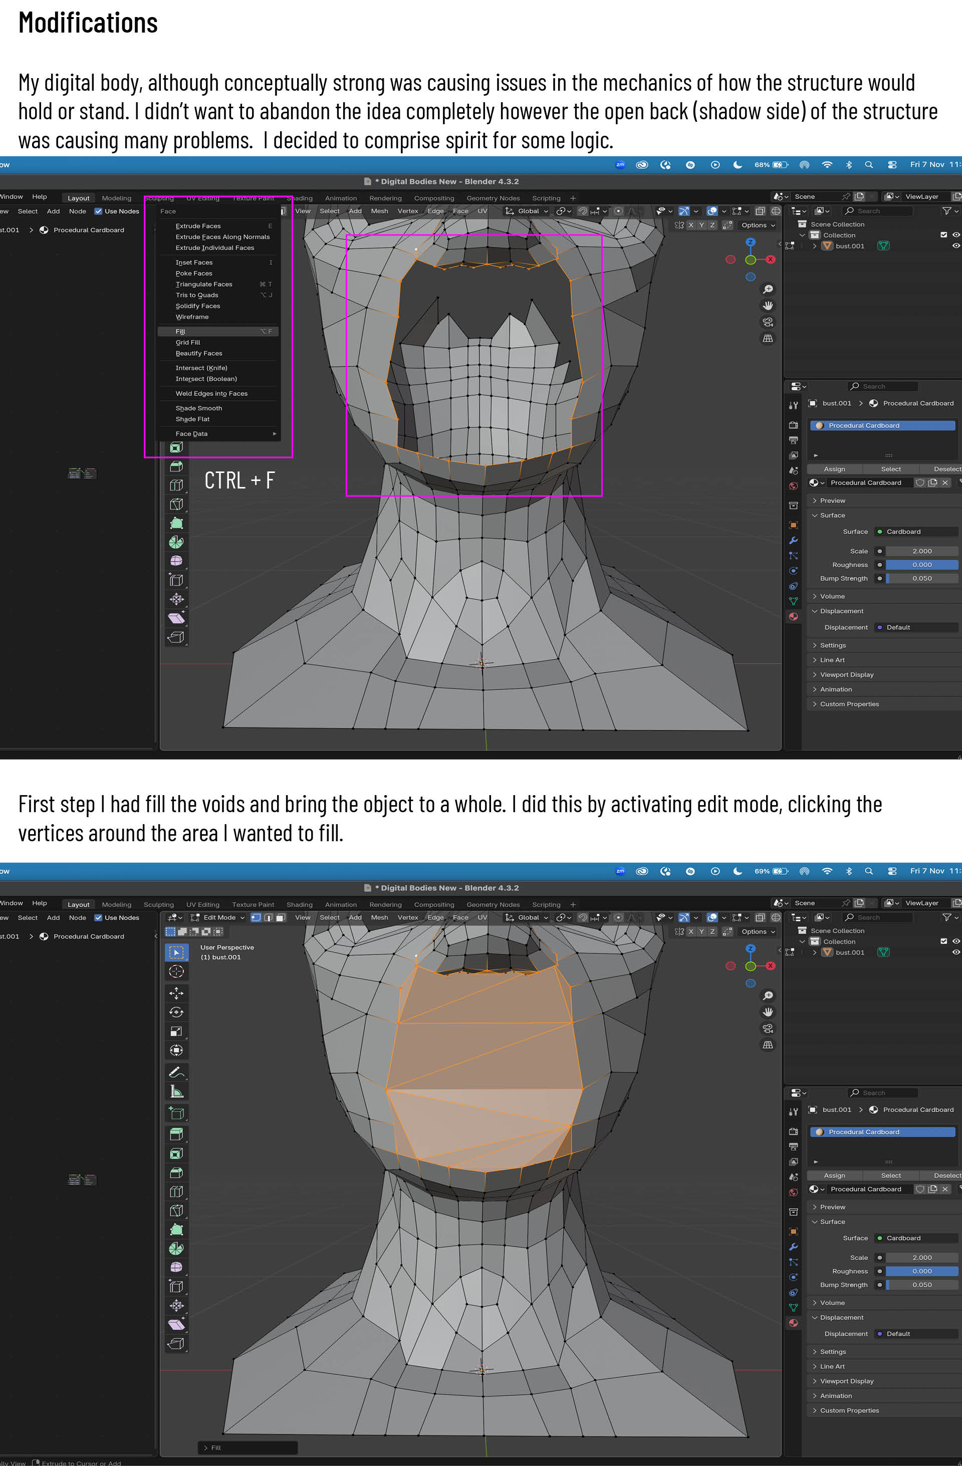Adjust Roughness slider in upper Blender window
This screenshot has height=1466, width=962.
tap(921, 565)
